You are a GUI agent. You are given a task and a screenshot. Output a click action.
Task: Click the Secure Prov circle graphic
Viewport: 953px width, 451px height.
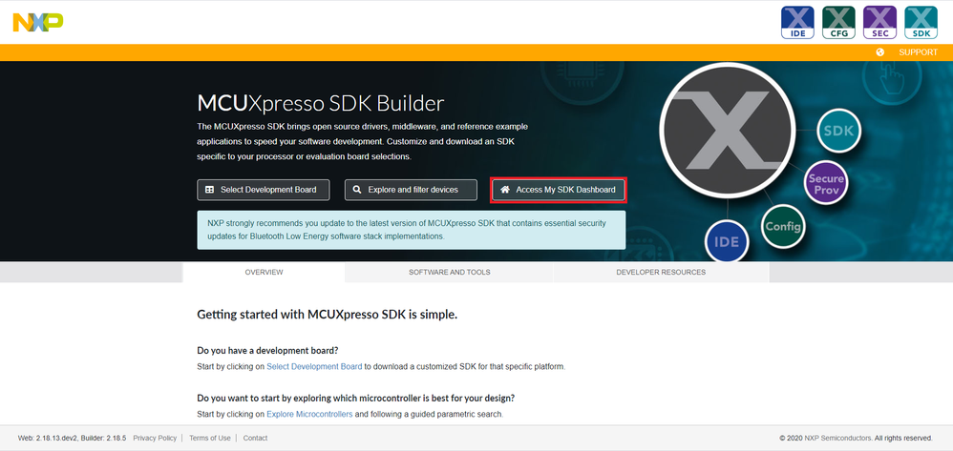coord(825,183)
